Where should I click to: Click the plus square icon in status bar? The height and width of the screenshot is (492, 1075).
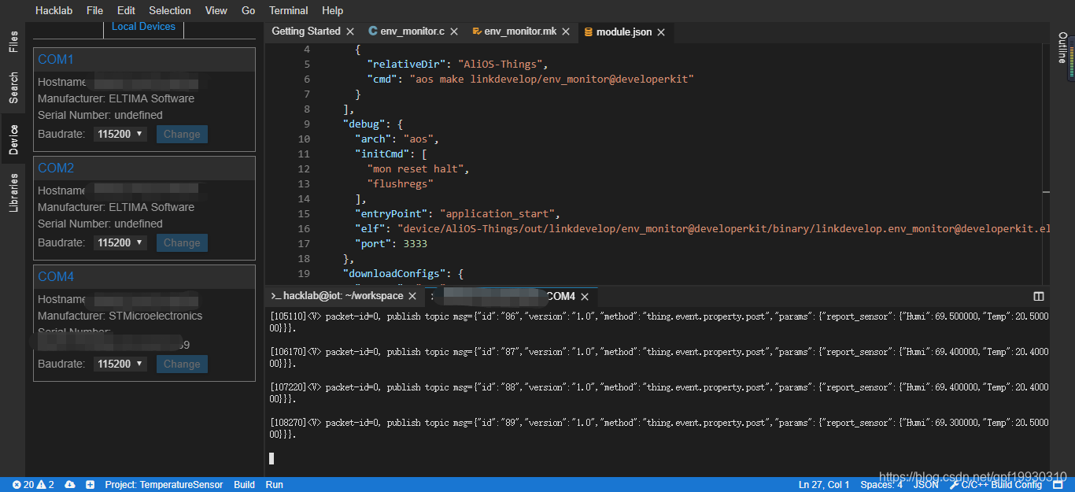(x=91, y=484)
